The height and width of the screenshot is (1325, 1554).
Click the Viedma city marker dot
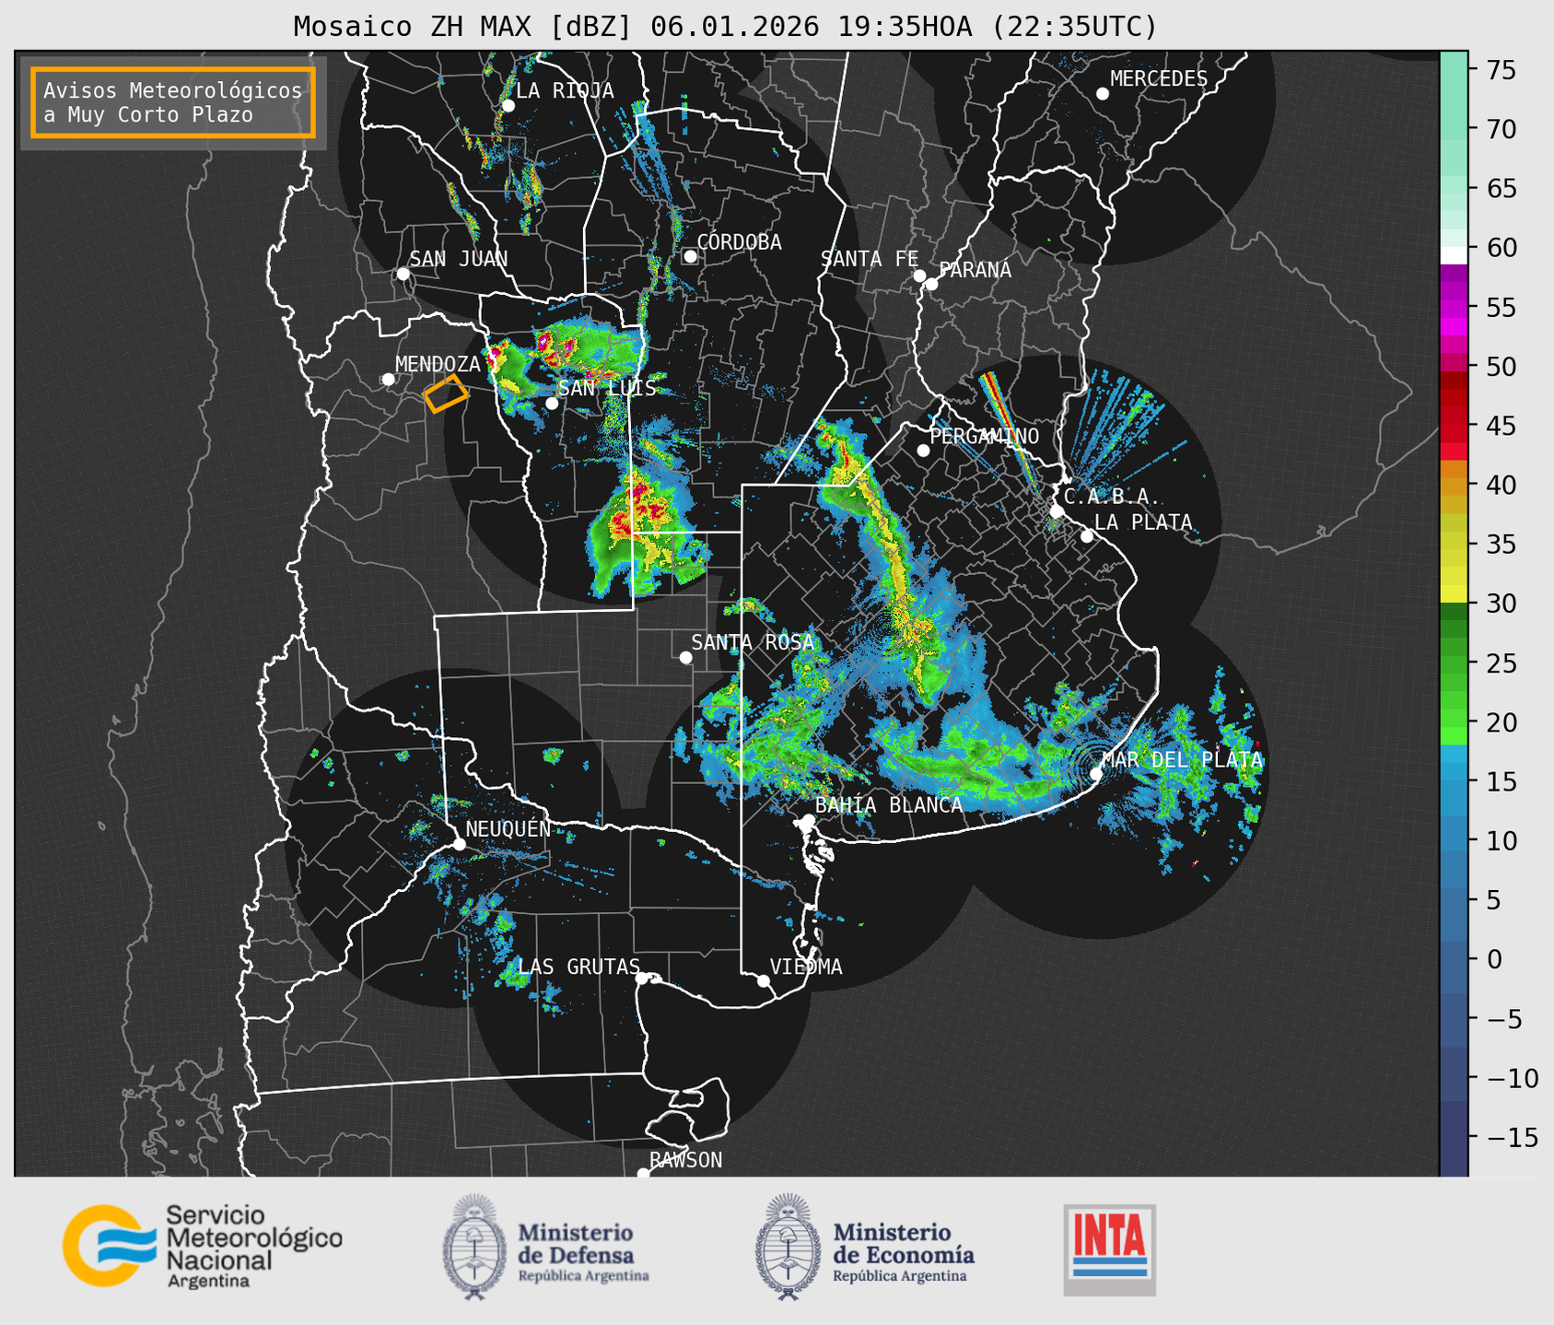(764, 980)
